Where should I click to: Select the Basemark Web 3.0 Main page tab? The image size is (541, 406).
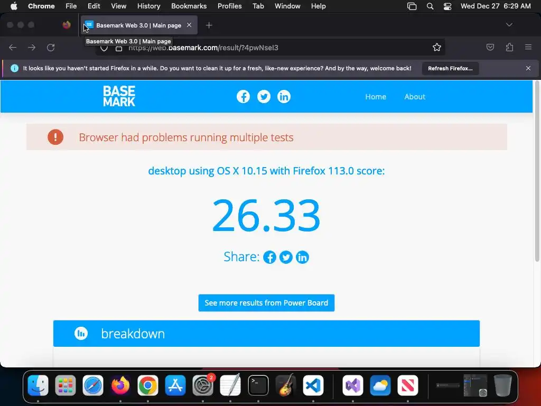(x=139, y=25)
